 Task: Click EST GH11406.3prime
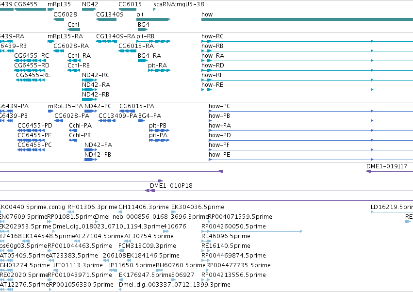coord(144,207)
